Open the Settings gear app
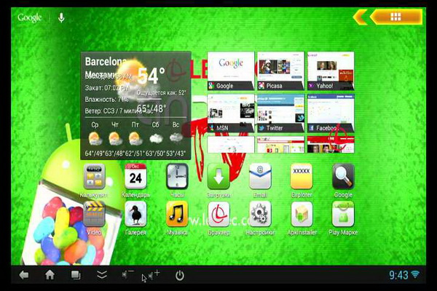This screenshot has height=291, width=437. point(260,215)
